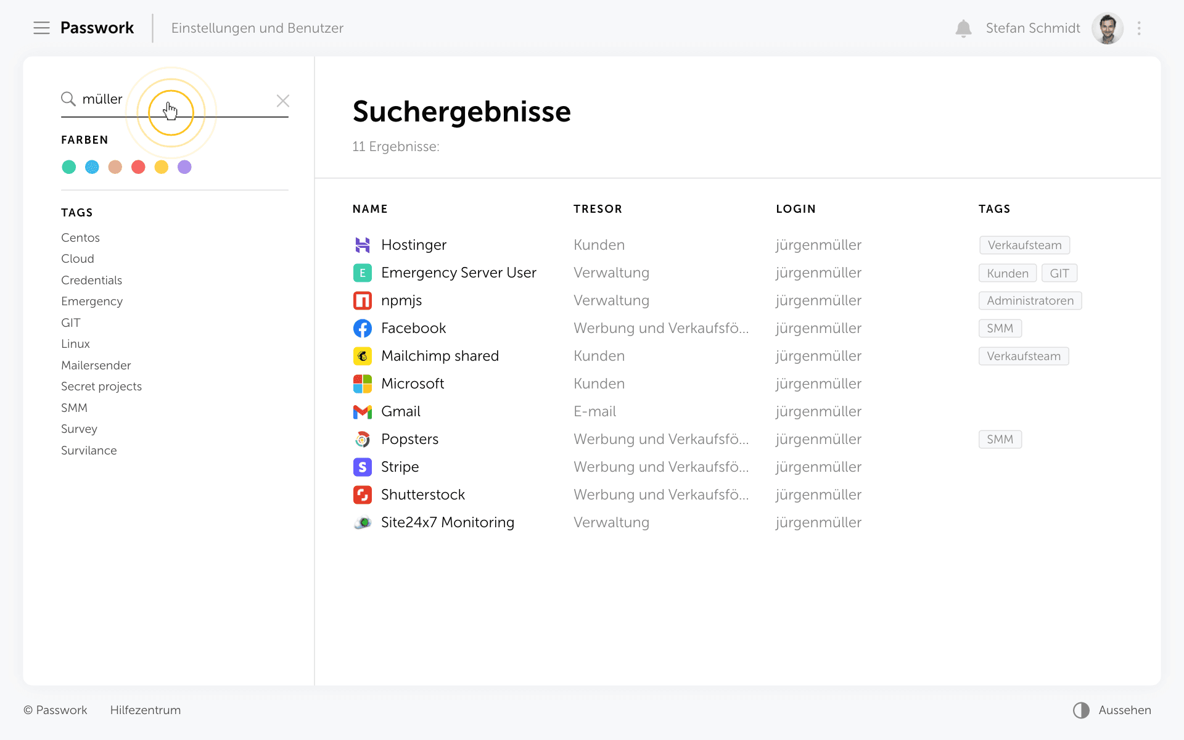Open the three-dot options menu

[x=1139, y=28]
